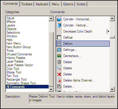118x109 pixels.
Task: Click Commands list scroll up arrow
Action: coord(112,19)
